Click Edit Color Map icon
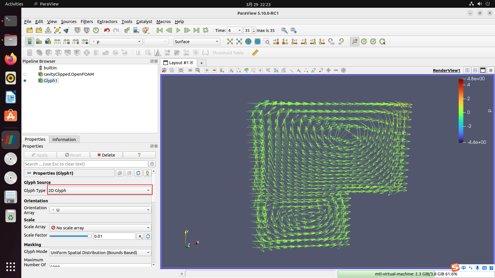The image size is (495, 278). pos(39,41)
